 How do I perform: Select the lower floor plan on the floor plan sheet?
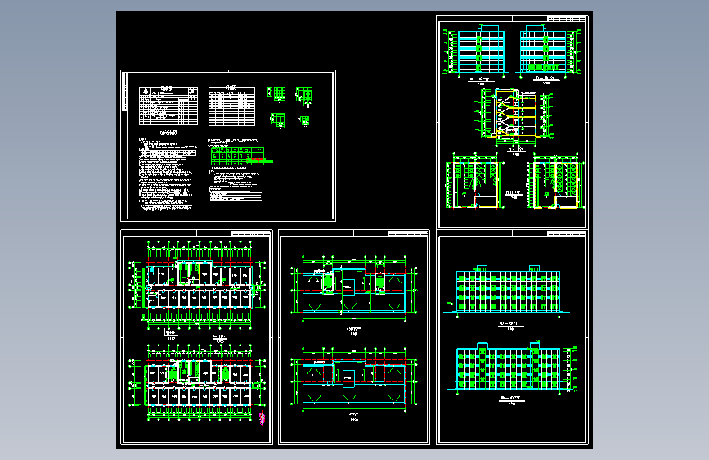click(197, 382)
